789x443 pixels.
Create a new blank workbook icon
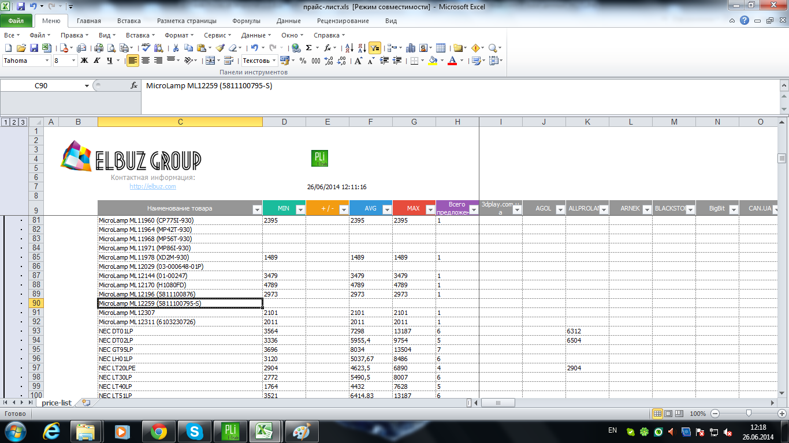(8, 48)
